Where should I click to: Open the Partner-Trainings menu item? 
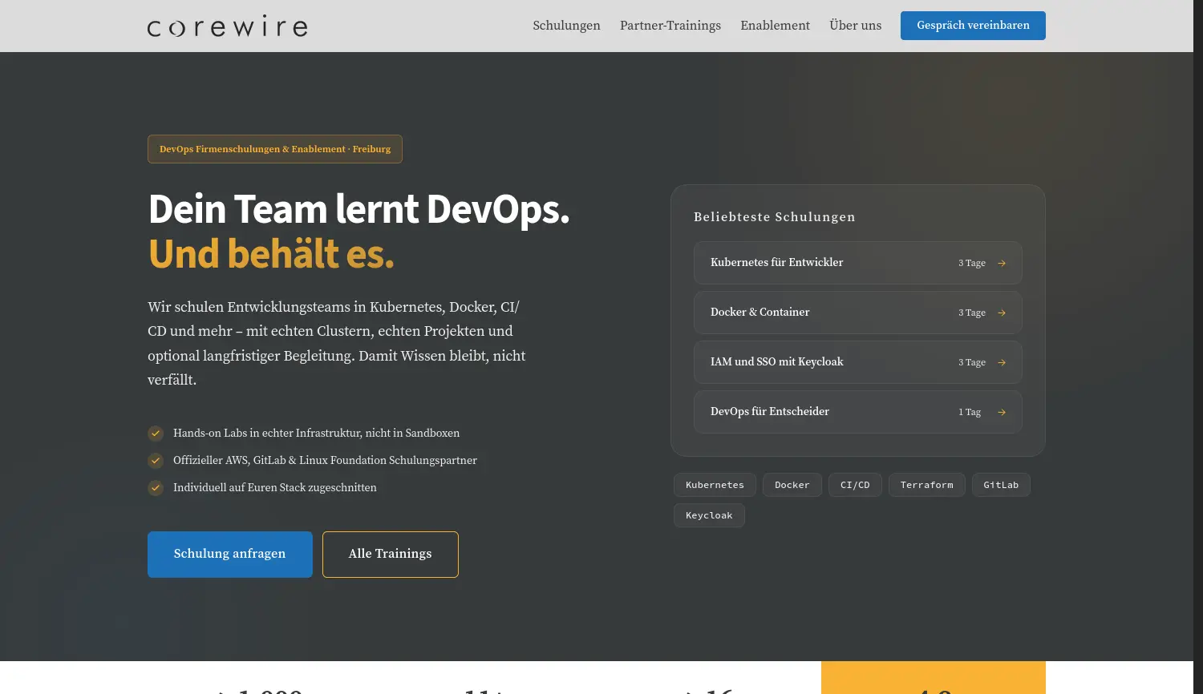tap(670, 26)
